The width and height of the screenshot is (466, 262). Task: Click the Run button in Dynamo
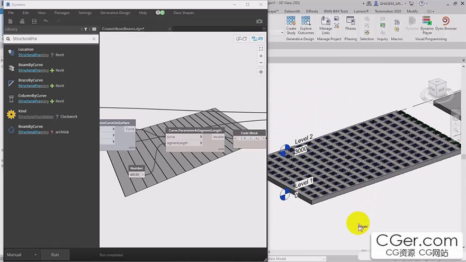click(x=55, y=255)
